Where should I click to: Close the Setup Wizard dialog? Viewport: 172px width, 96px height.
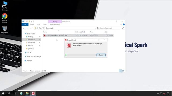(105, 40)
